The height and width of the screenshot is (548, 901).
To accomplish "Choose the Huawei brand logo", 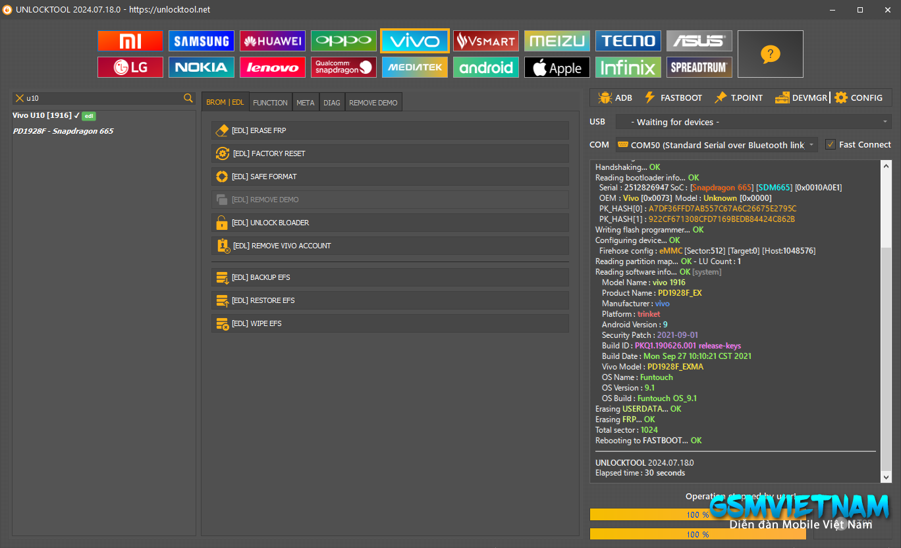I will (273, 41).
